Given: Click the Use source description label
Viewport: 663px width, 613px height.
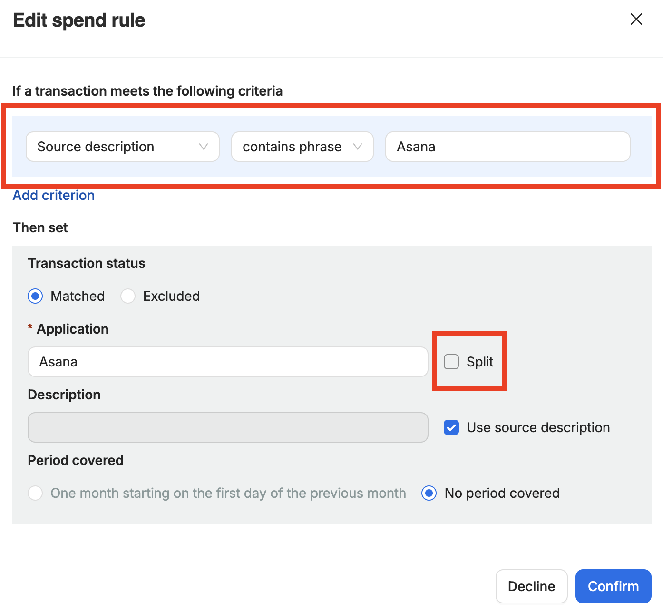Looking at the screenshot, I should point(538,427).
